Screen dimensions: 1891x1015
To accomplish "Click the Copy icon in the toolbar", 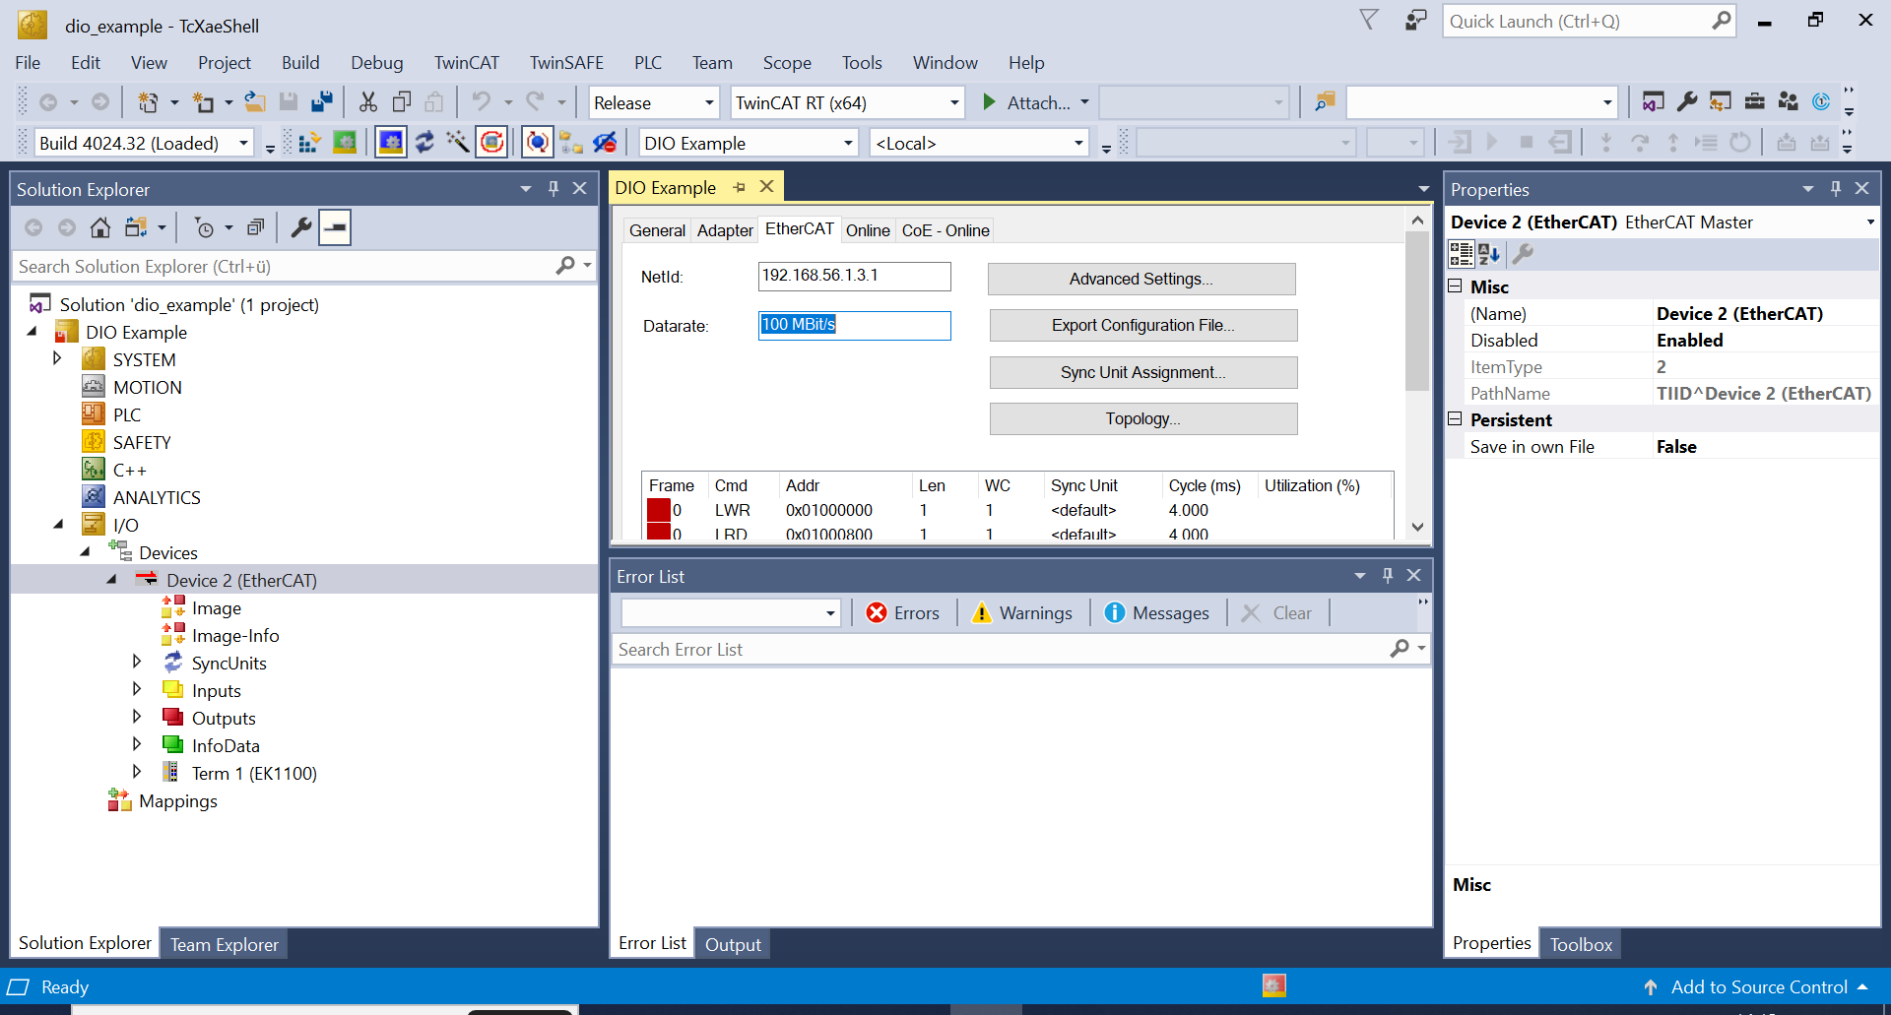I will click(x=402, y=102).
